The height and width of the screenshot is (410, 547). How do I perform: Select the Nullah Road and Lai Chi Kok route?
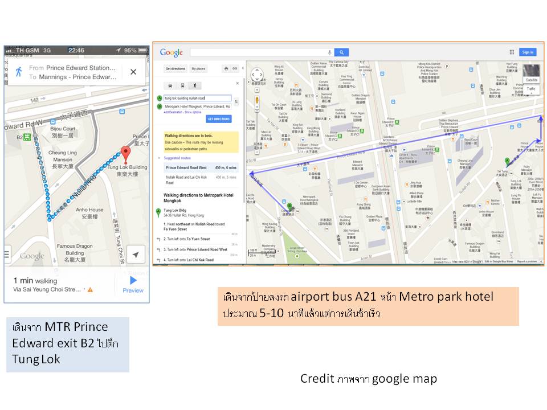click(201, 179)
